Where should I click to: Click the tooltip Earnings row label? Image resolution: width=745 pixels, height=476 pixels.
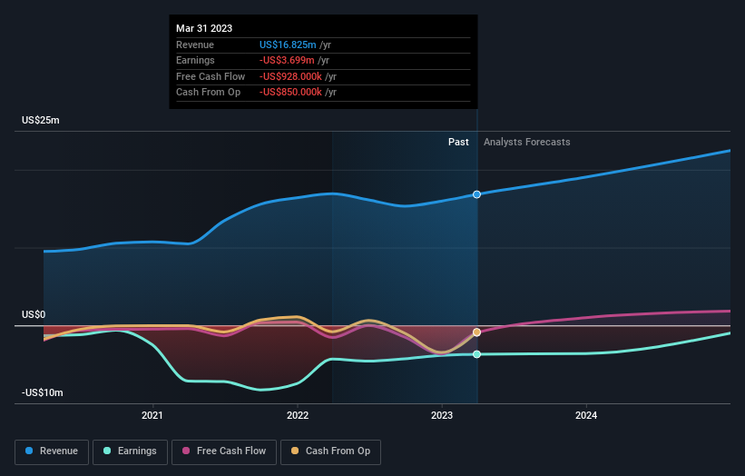[x=195, y=60]
